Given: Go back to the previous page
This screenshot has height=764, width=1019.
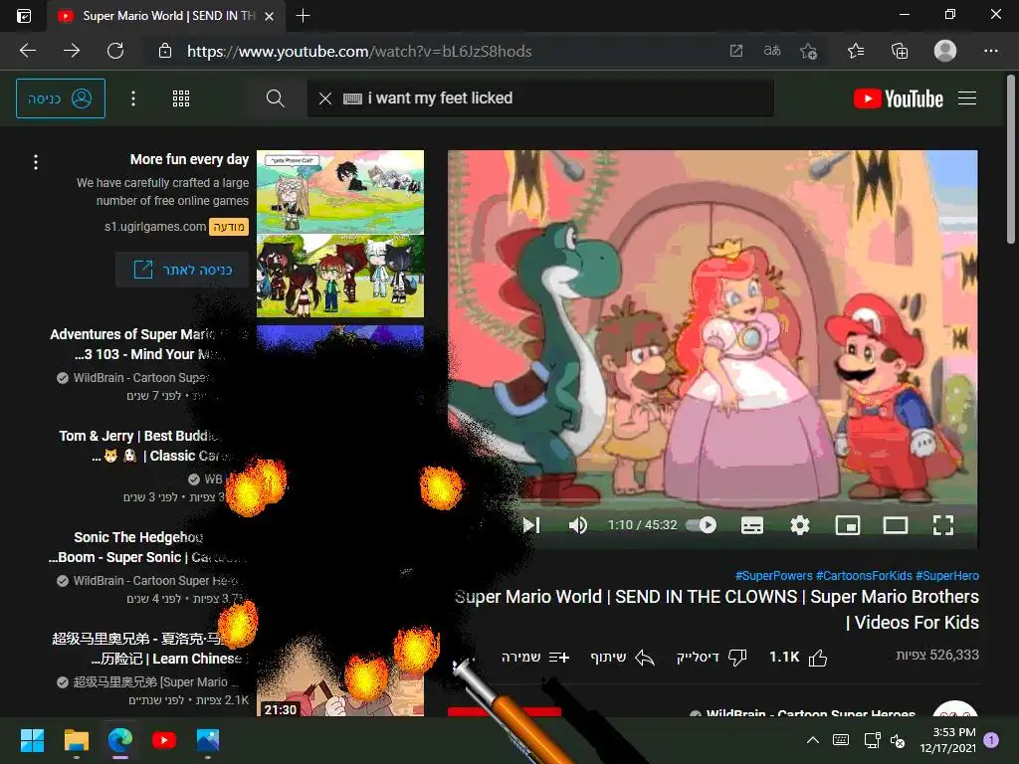Looking at the screenshot, I should click(x=28, y=51).
